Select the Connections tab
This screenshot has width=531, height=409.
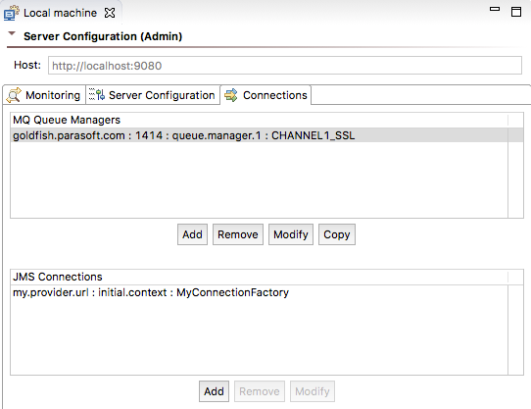(x=265, y=95)
